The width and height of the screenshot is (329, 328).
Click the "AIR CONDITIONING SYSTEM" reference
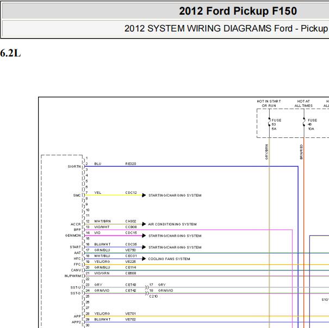tap(172, 224)
